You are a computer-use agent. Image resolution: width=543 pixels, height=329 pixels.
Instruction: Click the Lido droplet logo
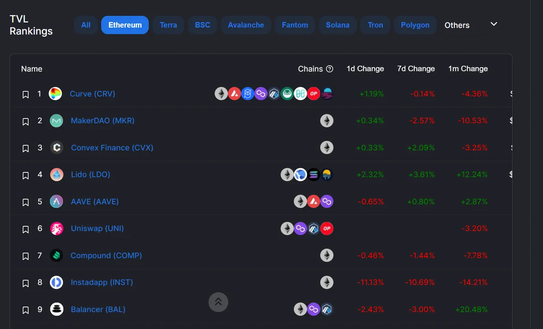(56, 174)
